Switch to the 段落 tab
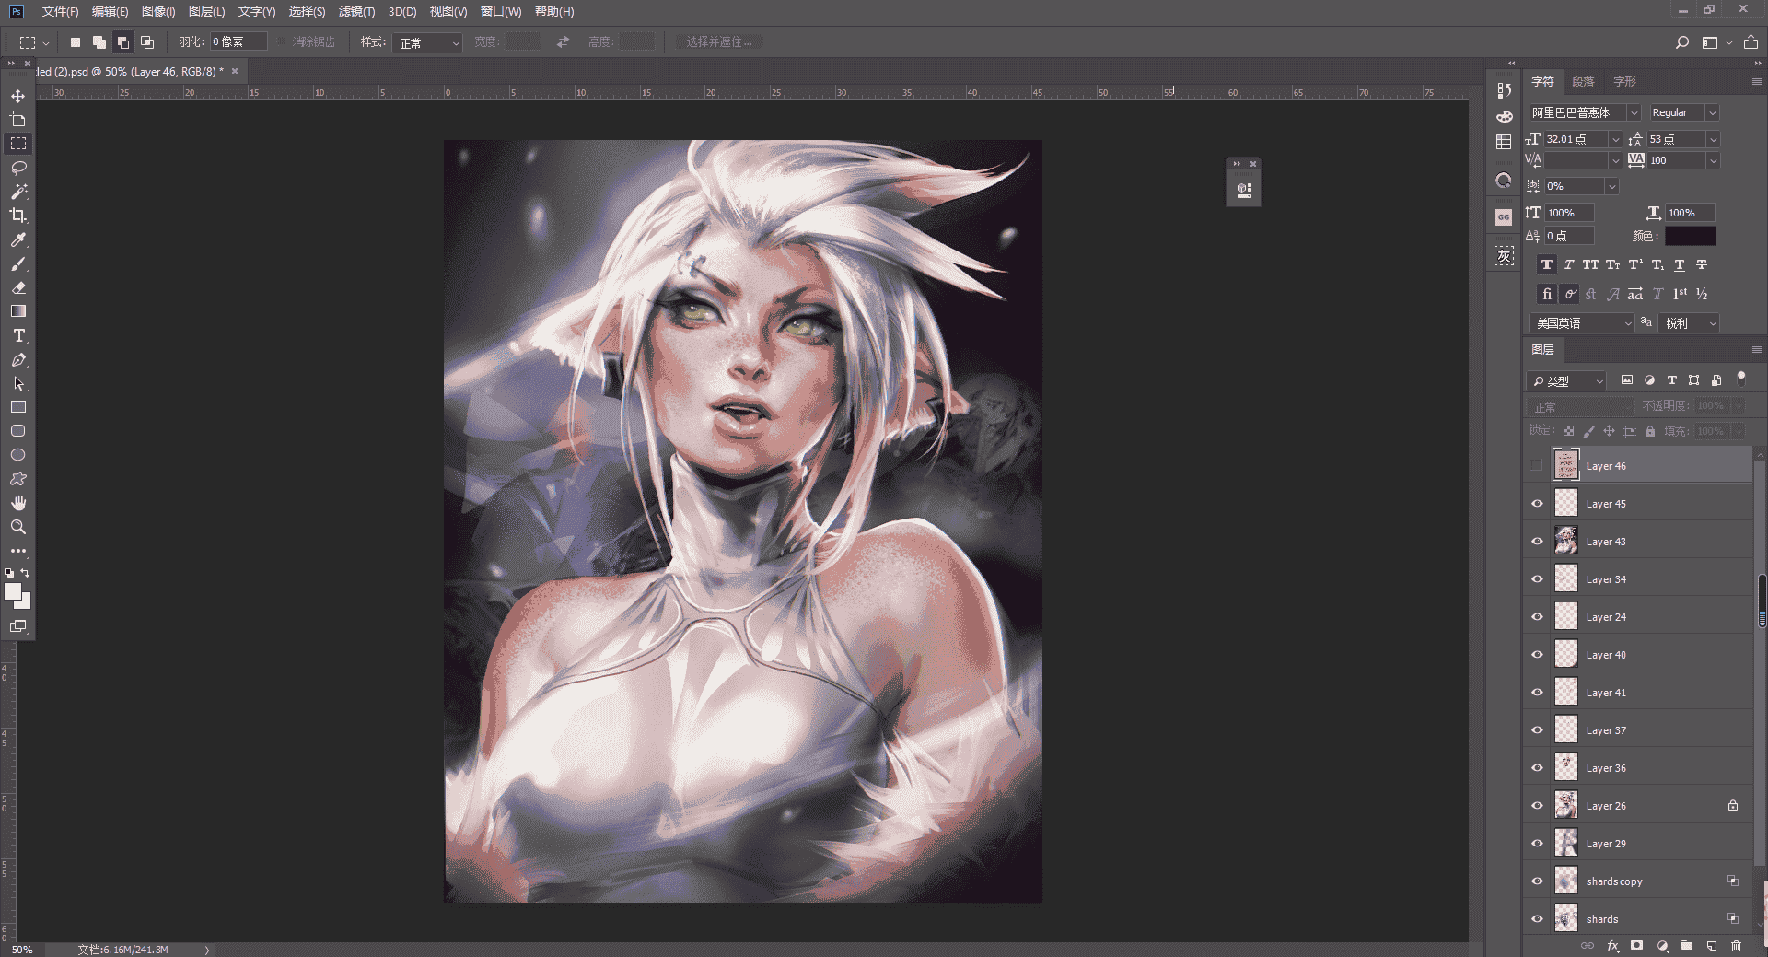This screenshot has width=1768, height=957. (1583, 82)
